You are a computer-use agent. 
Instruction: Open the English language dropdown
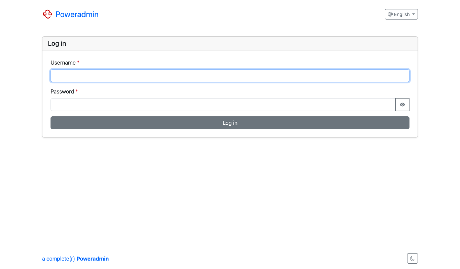(x=401, y=14)
